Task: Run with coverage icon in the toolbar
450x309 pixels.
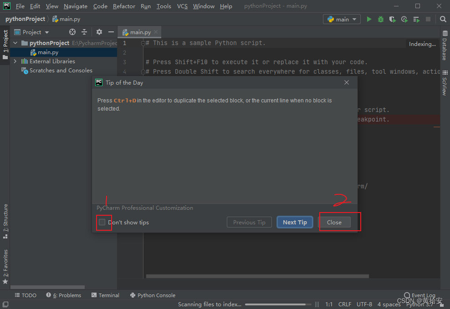Action: (x=392, y=19)
